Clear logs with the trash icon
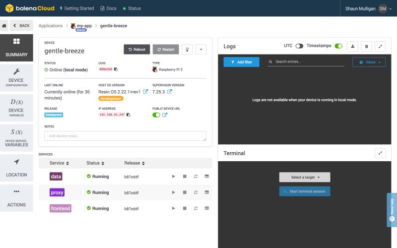The height and width of the screenshot is (248, 397). tap(366, 46)
